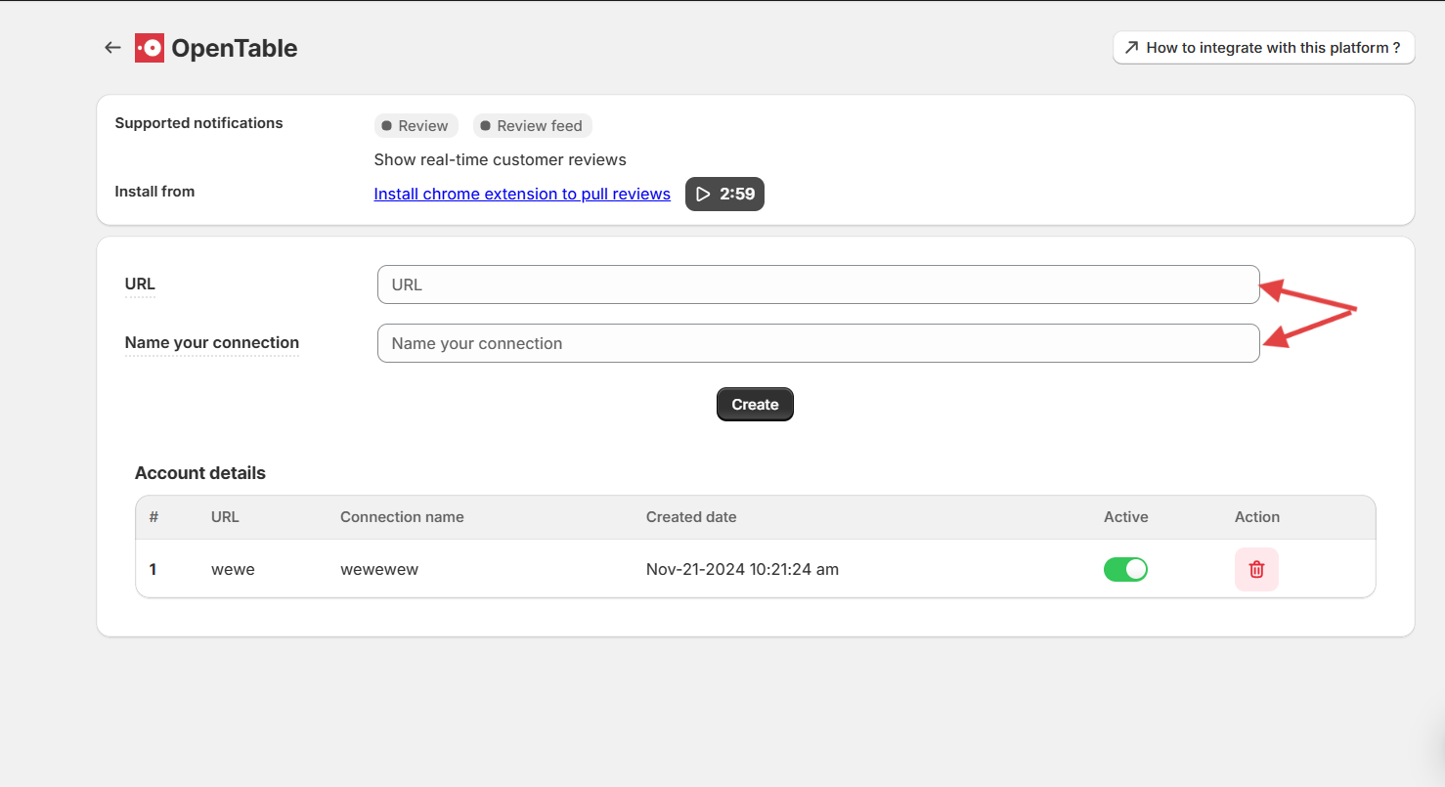Click the Name your connection label
This screenshot has width=1445, height=787.
point(212,343)
